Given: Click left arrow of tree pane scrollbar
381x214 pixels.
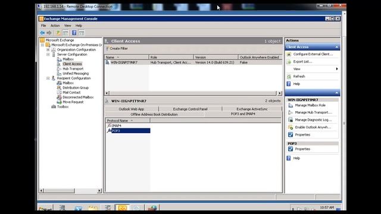Looking at the screenshot, I should pos(41,191).
